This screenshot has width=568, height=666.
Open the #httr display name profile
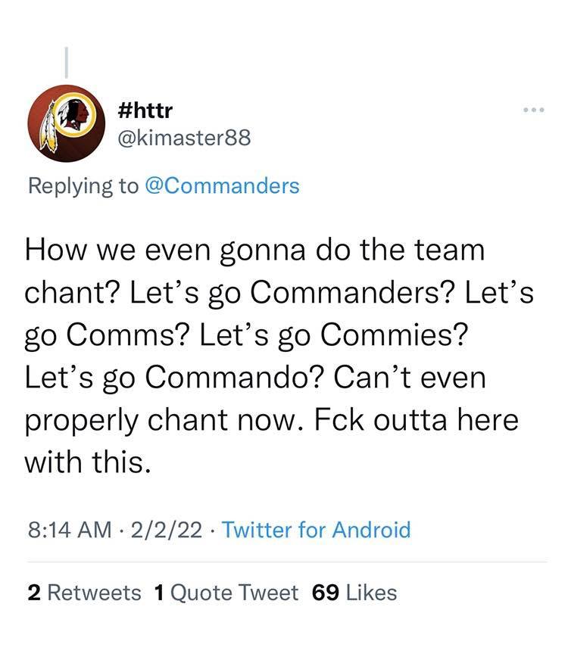tap(146, 110)
